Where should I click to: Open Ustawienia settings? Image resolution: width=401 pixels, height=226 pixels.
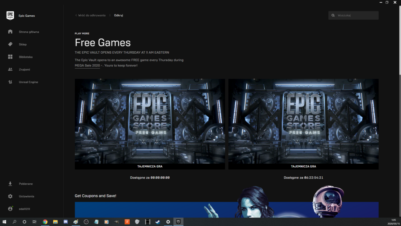click(x=26, y=196)
